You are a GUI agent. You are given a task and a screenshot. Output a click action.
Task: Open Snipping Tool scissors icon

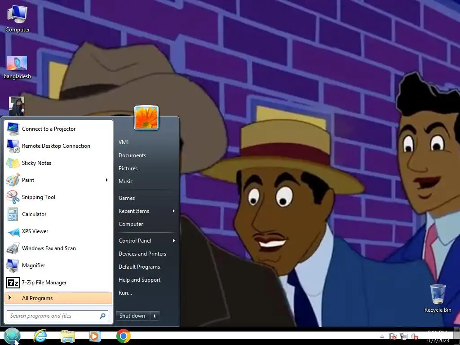pyautogui.click(x=13, y=197)
